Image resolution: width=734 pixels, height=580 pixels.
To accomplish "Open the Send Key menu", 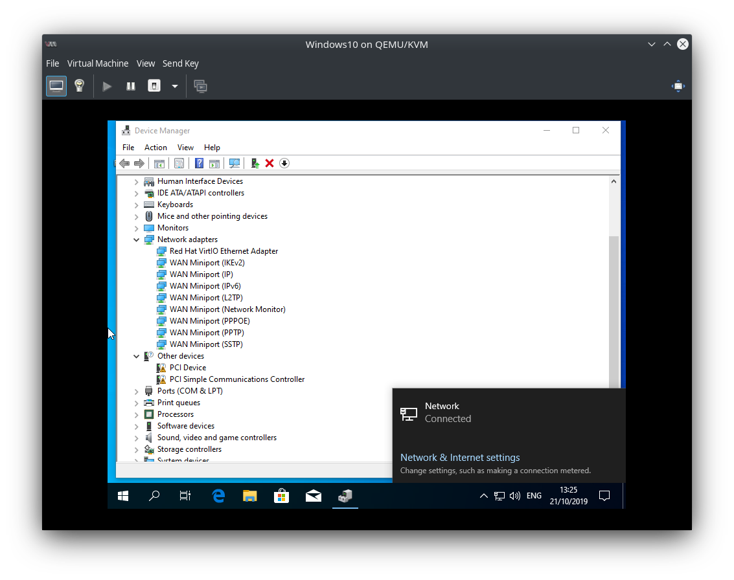I will pyautogui.click(x=180, y=63).
